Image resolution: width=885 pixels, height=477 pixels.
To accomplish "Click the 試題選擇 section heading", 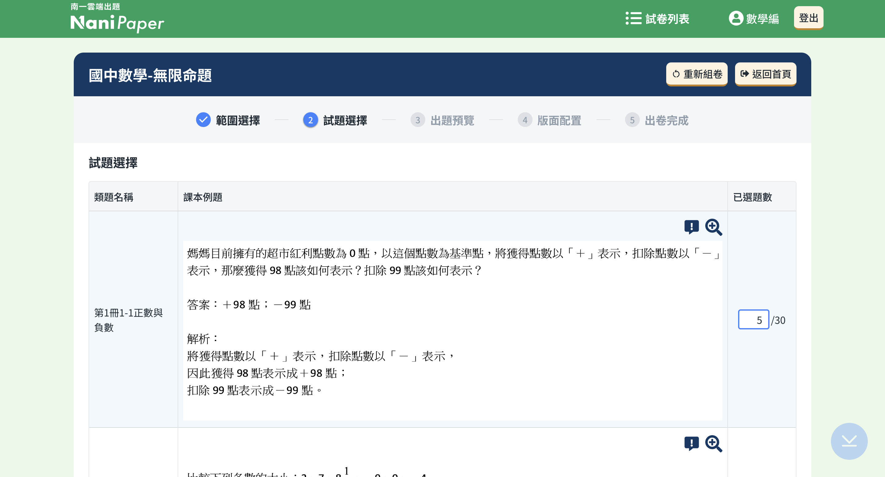I will (113, 163).
